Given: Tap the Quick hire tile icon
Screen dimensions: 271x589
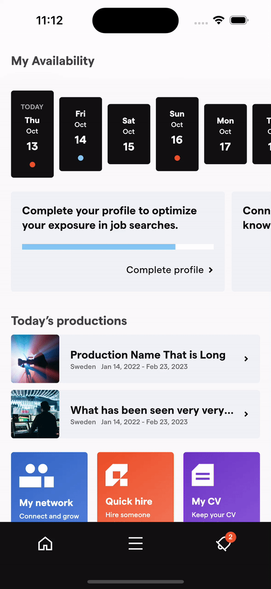Looking at the screenshot, I should pos(117,475).
